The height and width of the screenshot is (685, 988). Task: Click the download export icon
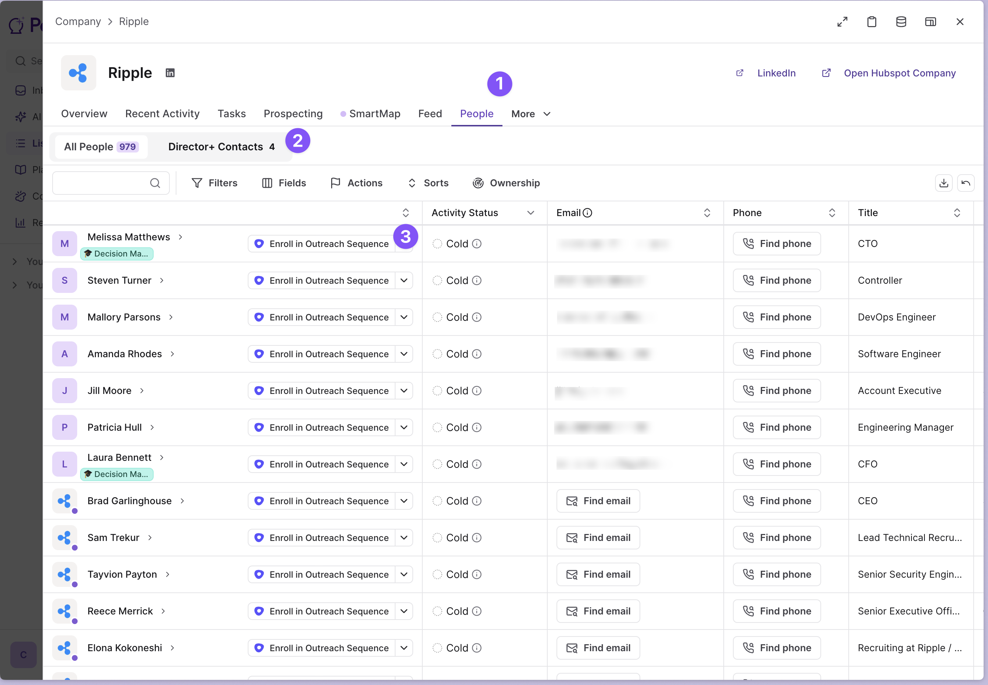click(x=944, y=183)
